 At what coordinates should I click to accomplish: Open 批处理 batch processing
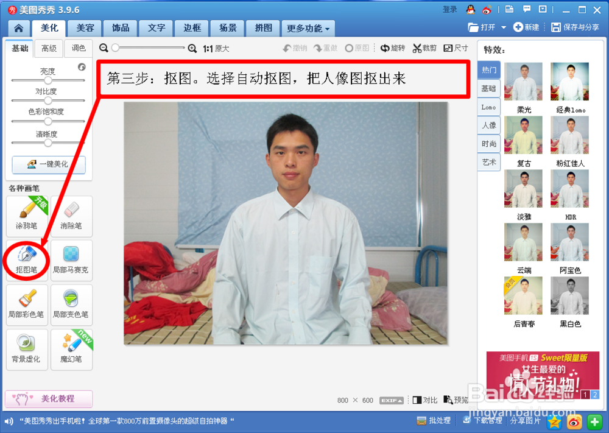coord(434,420)
